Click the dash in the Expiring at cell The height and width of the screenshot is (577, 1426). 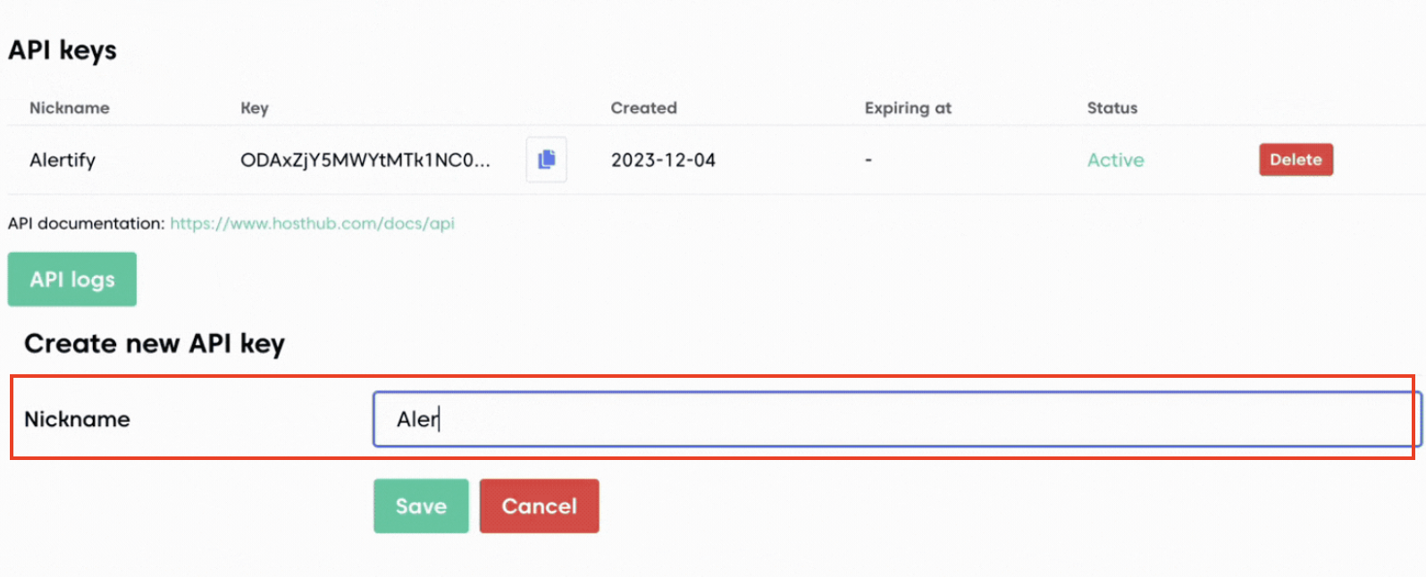pos(868,161)
